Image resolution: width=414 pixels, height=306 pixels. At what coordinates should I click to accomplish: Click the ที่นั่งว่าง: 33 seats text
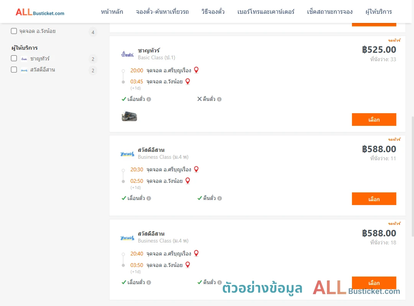[383, 59]
